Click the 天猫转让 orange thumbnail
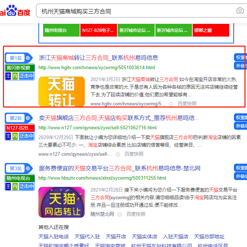The height and width of the screenshot is (247, 247). tap(62, 92)
